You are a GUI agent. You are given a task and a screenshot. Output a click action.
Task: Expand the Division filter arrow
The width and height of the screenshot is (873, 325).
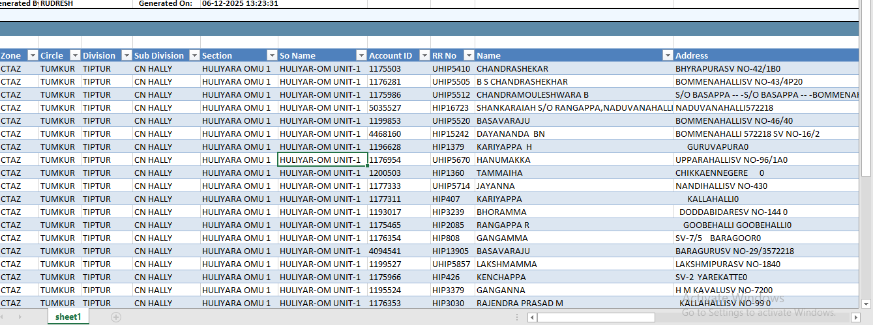pos(125,55)
